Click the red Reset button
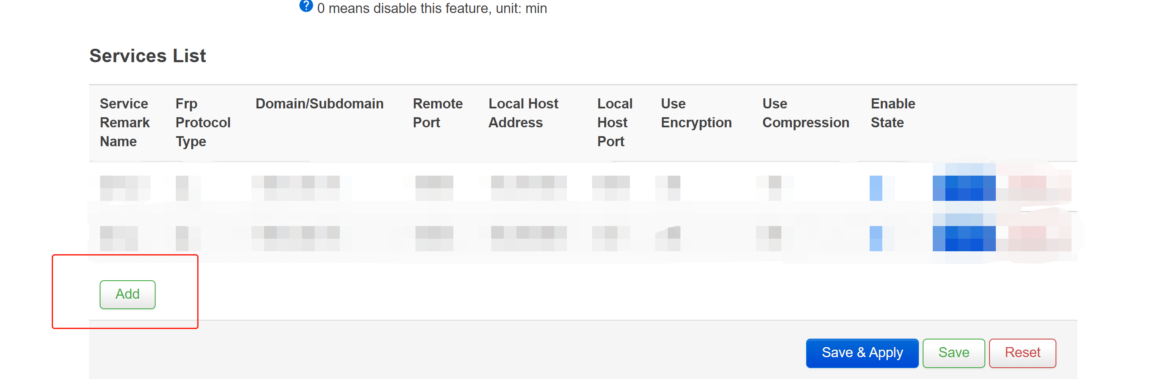The image size is (1151, 379). 1022,353
